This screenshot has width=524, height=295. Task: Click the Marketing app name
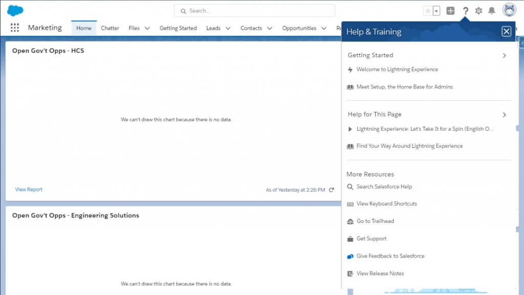pos(45,28)
